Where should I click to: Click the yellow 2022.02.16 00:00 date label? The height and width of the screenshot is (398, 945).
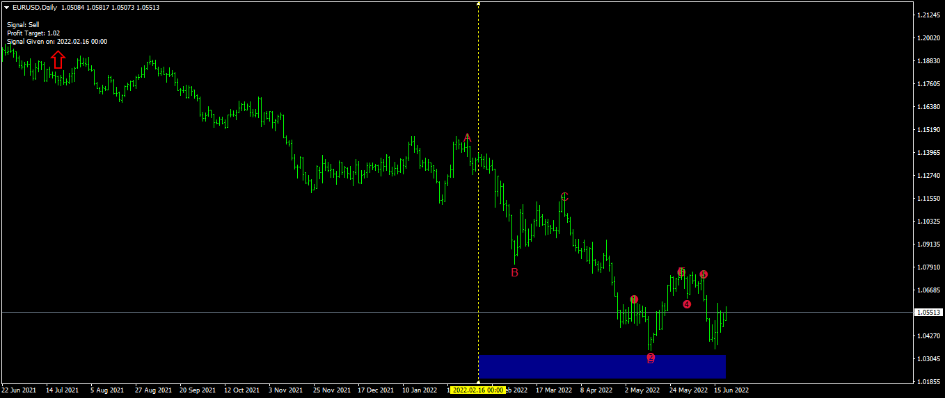477,390
